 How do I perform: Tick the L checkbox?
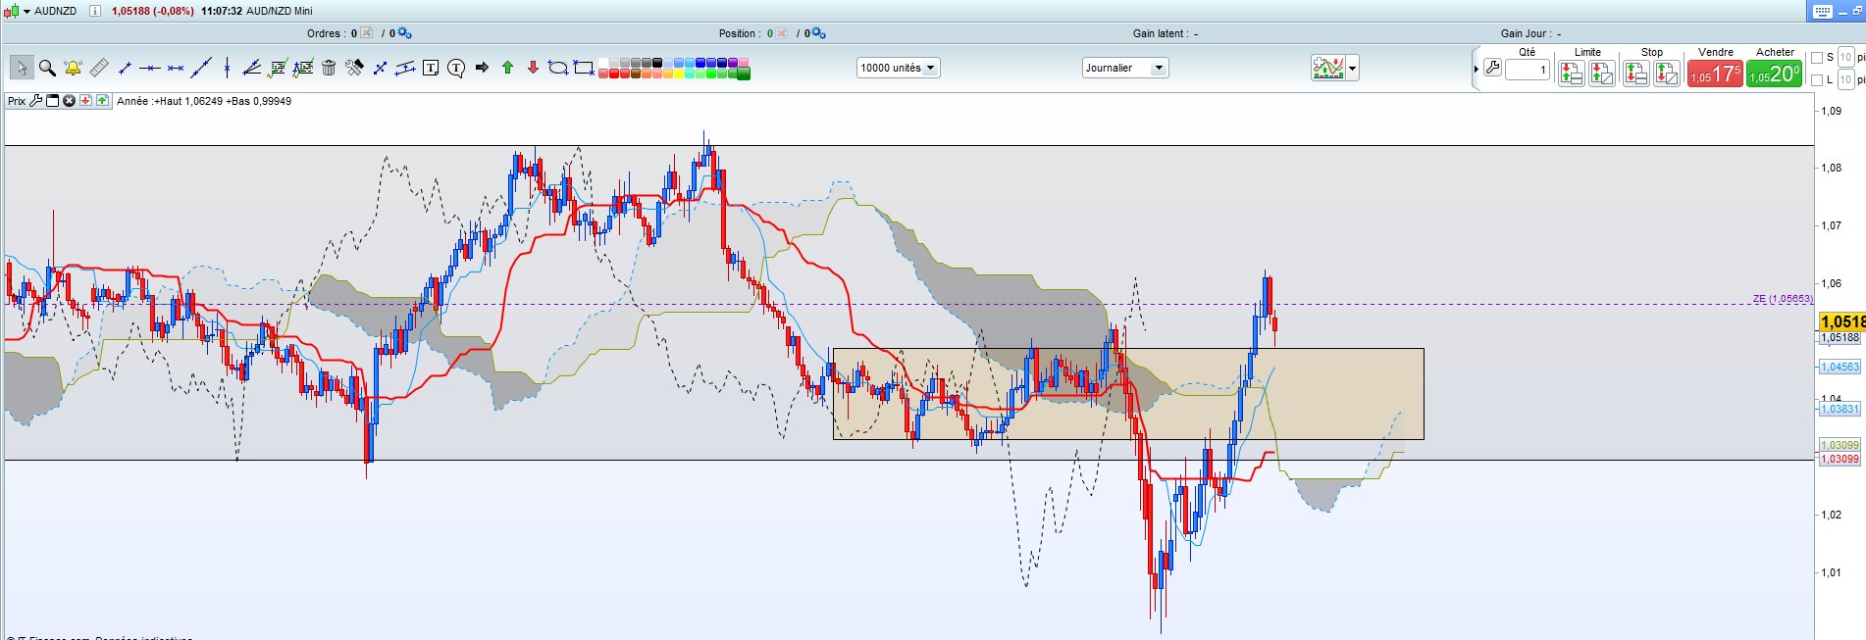1817,80
